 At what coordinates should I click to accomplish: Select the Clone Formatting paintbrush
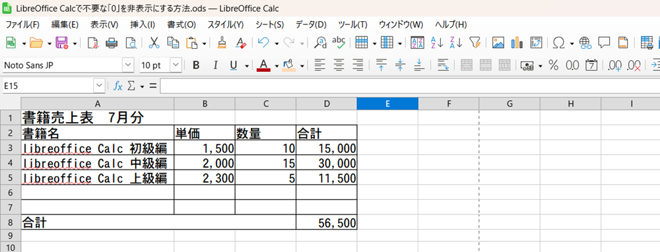click(x=222, y=42)
